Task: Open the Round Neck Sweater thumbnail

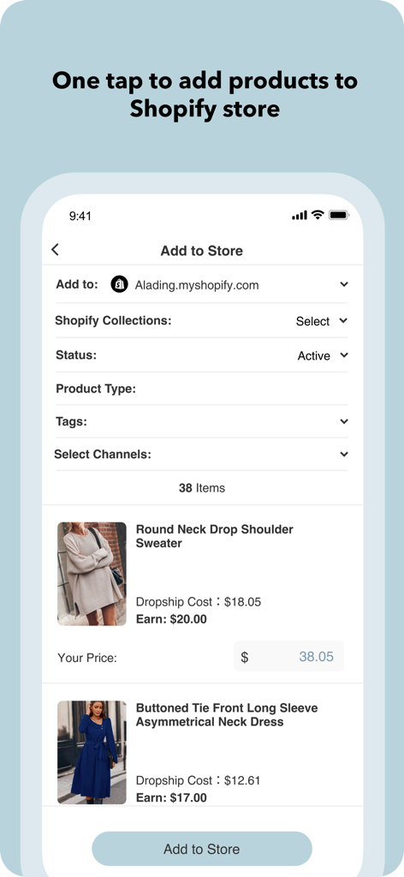Action: tap(92, 574)
